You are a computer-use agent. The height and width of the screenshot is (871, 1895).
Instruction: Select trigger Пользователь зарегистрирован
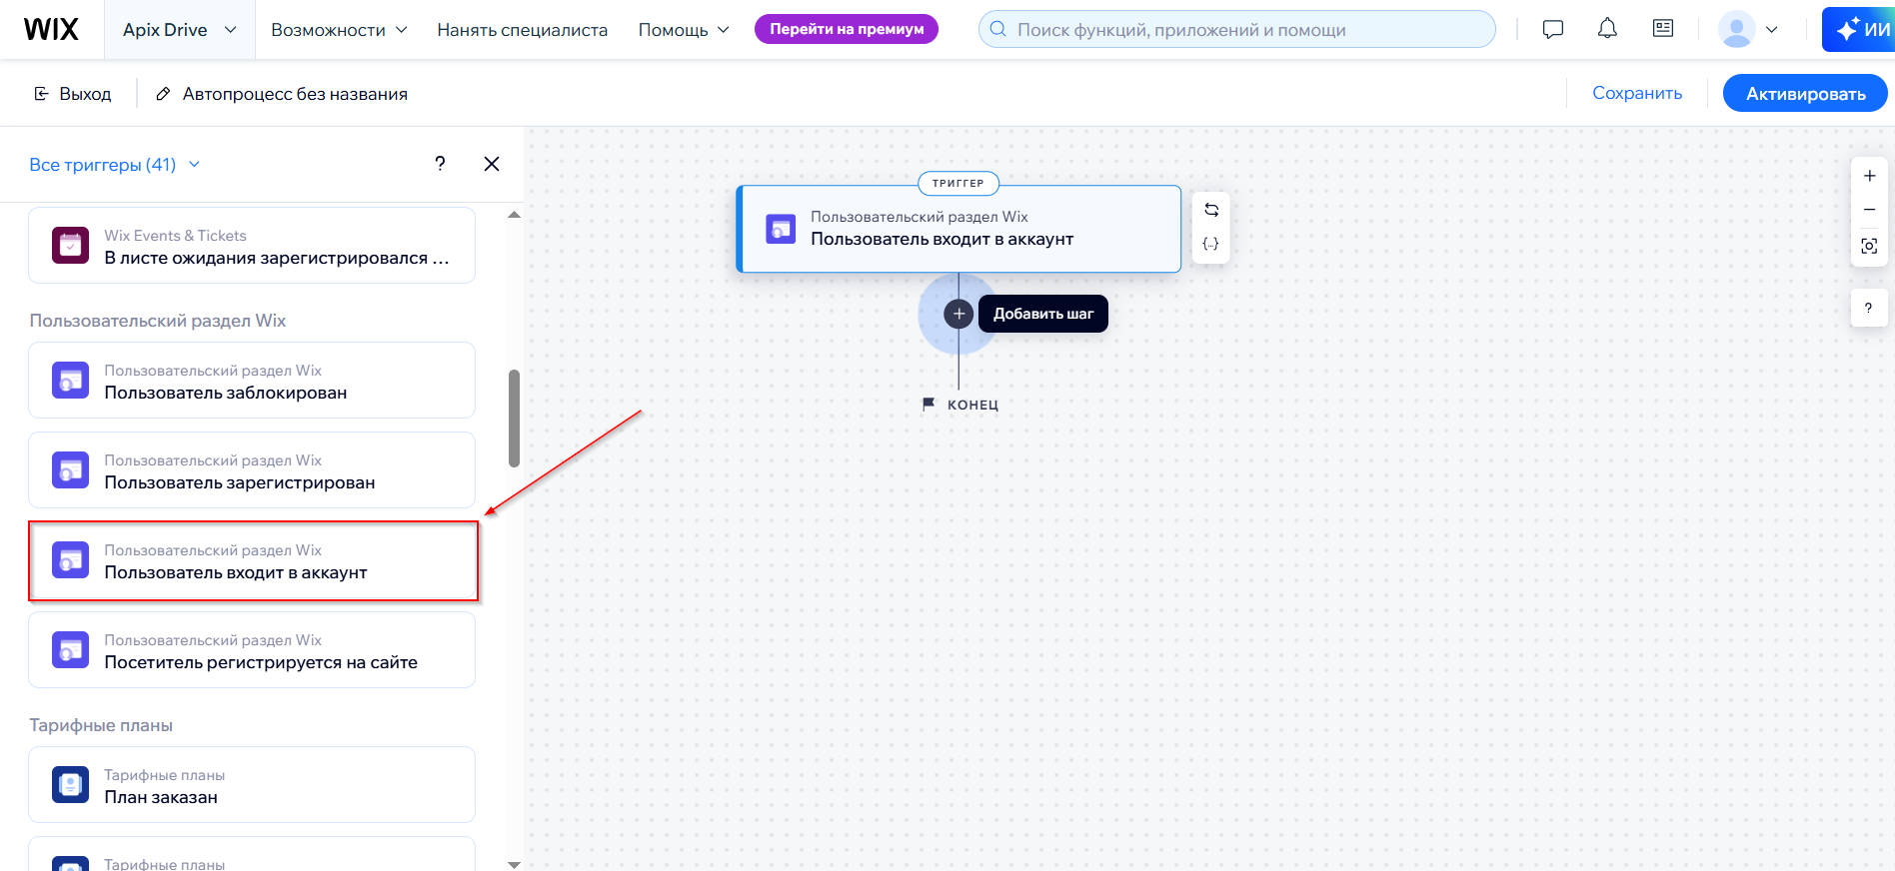pyautogui.click(x=252, y=470)
